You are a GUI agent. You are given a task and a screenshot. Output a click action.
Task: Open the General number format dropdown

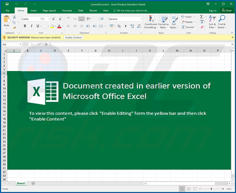click(x=141, y=19)
